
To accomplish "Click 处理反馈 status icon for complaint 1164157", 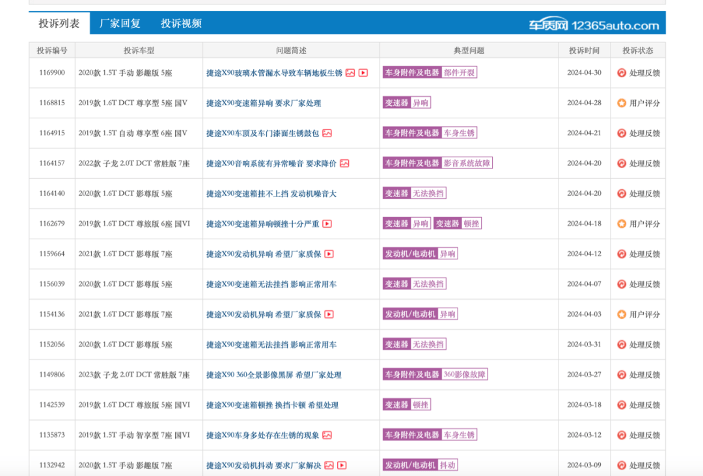I will (x=622, y=163).
